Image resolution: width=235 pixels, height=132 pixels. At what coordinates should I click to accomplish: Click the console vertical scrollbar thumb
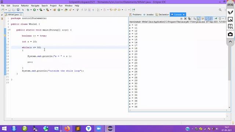229,52
